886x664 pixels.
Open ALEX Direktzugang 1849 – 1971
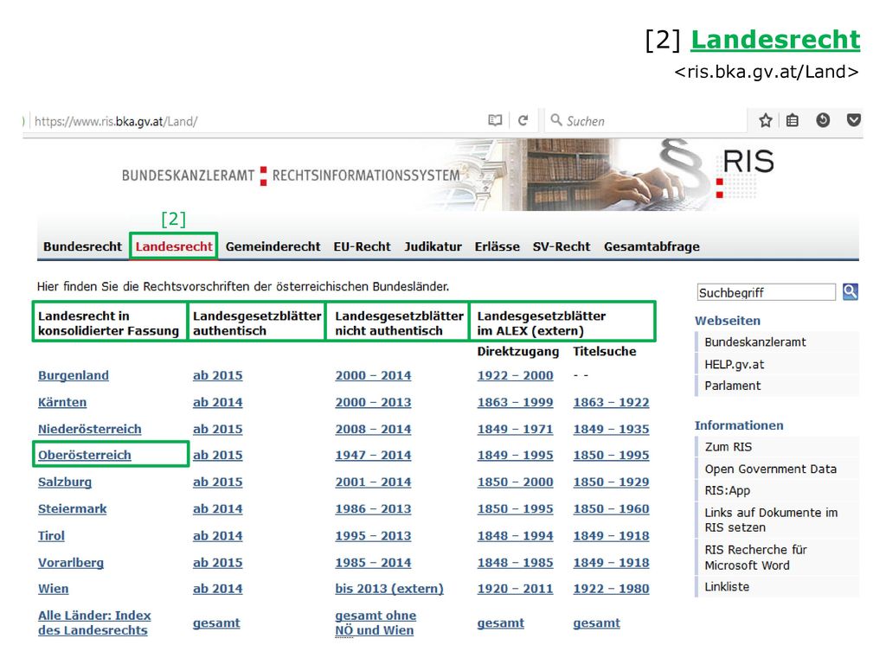click(x=516, y=429)
